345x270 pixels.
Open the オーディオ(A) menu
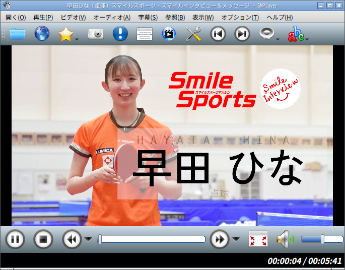pos(112,18)
